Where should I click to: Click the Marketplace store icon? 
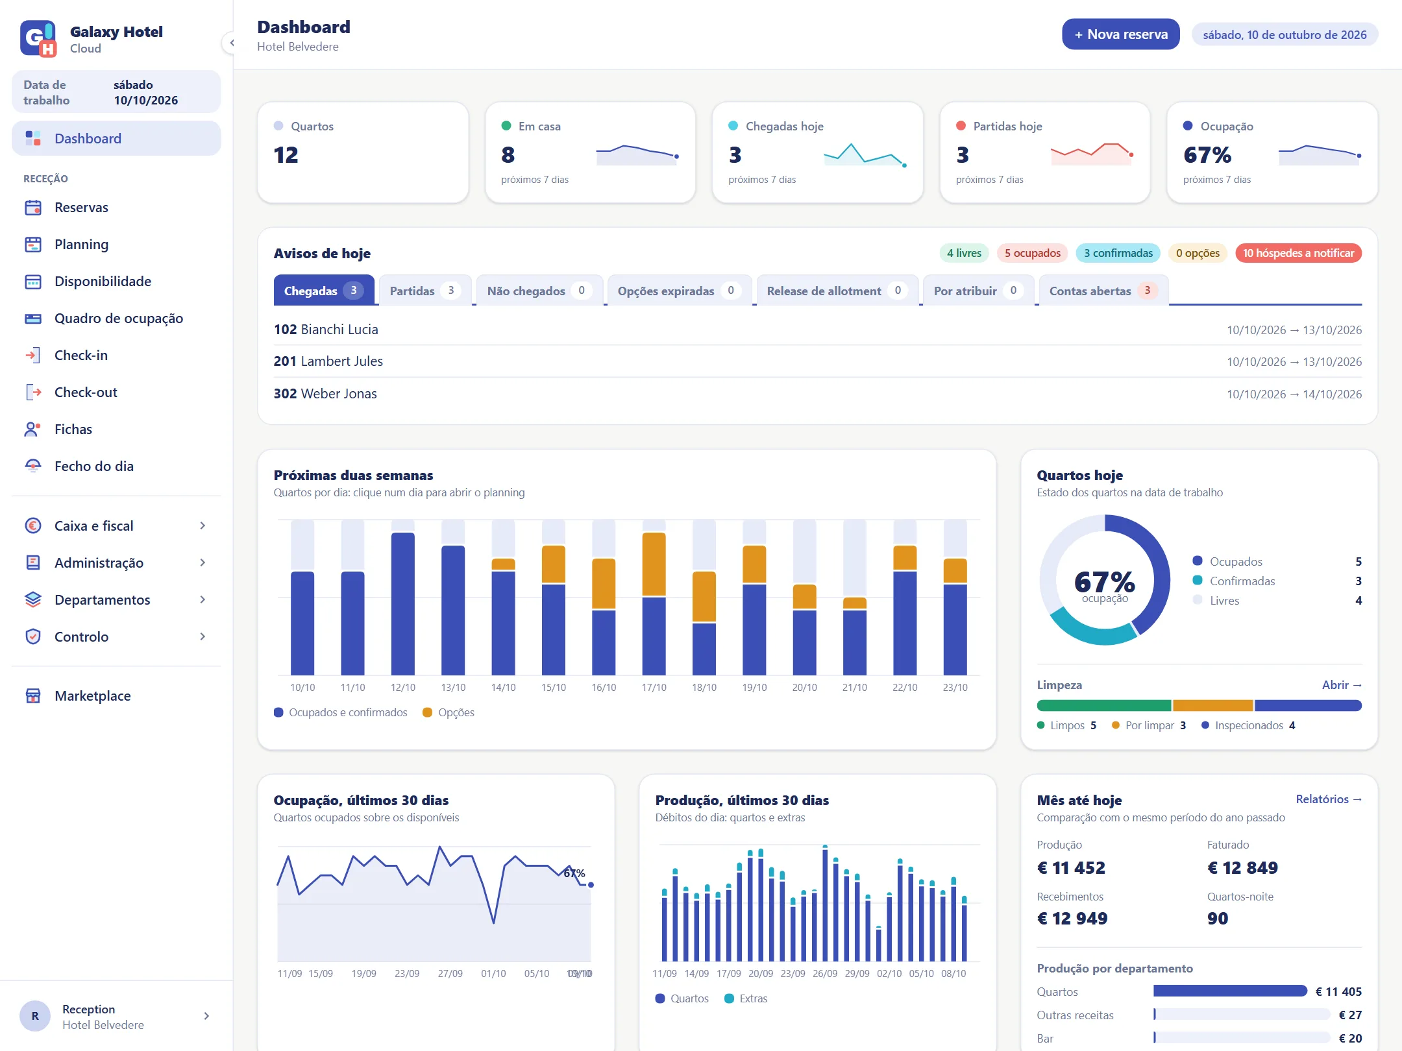(x=33, y=696)
